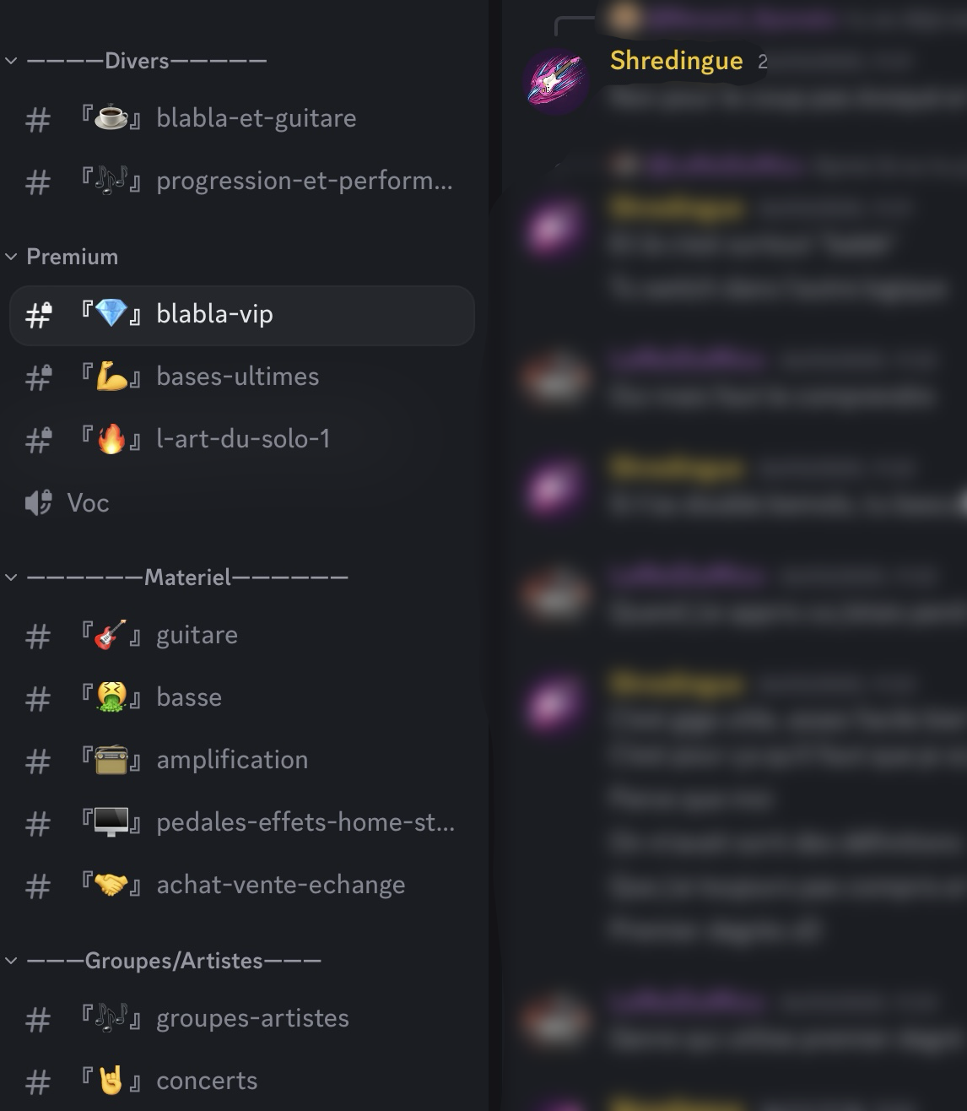Open the groupes-artistes channel
967x1111 pixels.
click(x=241, y=1018)
